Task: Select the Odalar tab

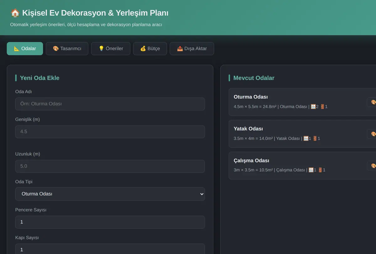Action: coord(25,49)
